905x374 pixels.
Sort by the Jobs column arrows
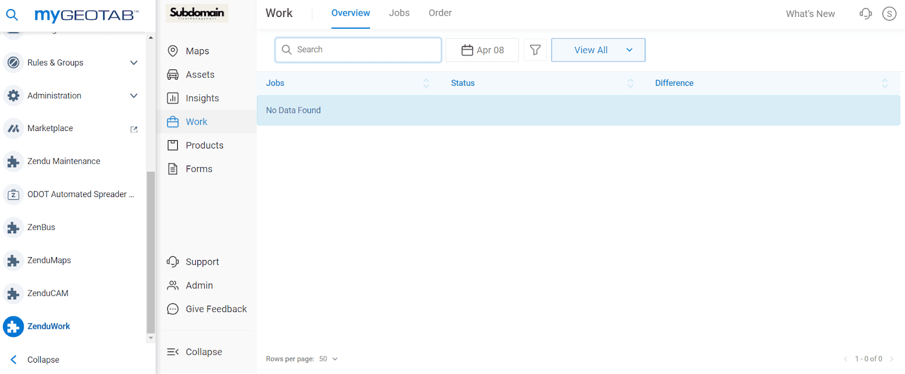426,83
